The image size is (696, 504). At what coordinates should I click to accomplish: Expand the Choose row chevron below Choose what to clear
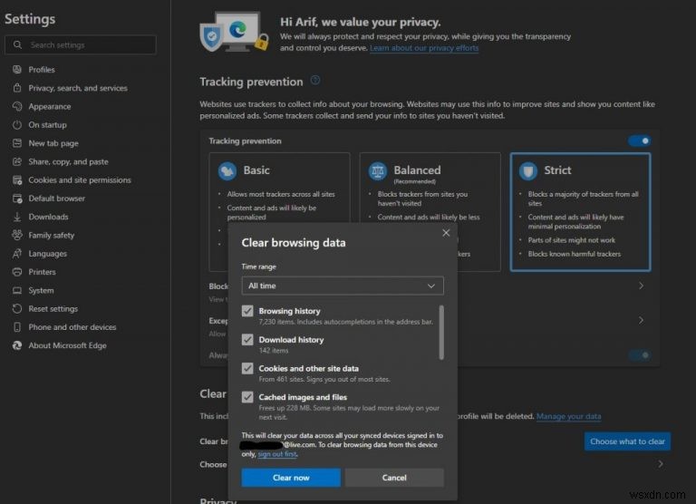pyautogui.click(x=661, y=464)
